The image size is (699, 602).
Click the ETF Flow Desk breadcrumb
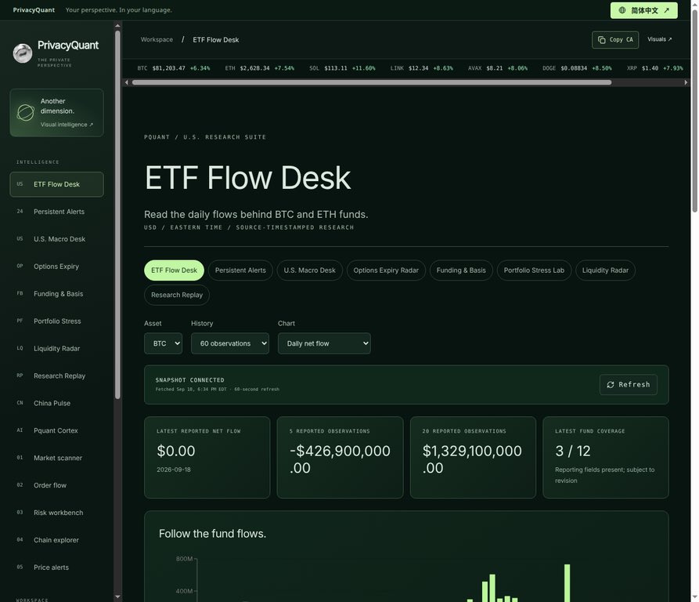(216, 40)
